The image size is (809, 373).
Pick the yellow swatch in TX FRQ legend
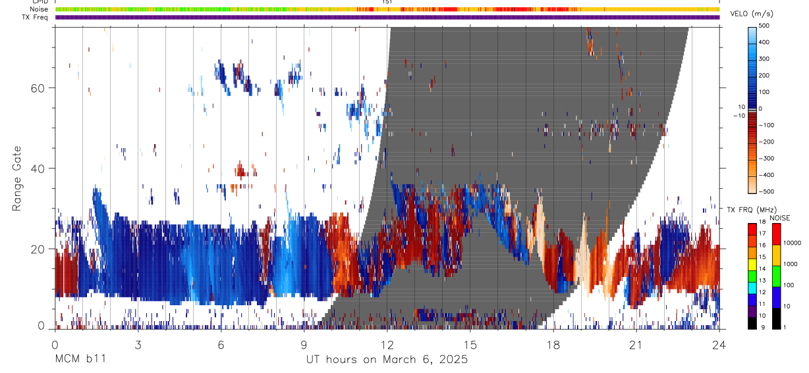coord(752,264)
